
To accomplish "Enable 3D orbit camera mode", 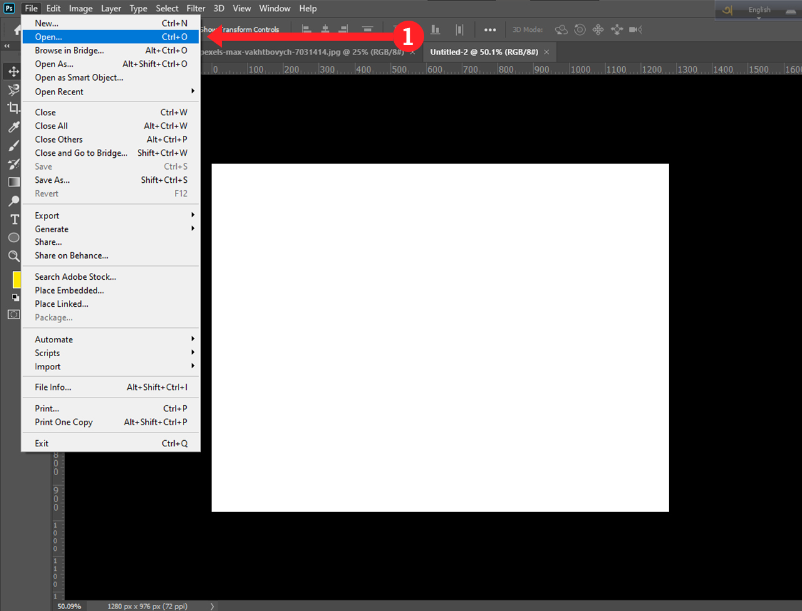I will (561, 29).
